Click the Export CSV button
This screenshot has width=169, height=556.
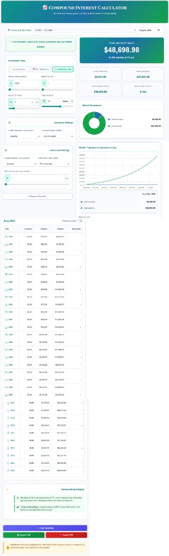click(24, 535)
